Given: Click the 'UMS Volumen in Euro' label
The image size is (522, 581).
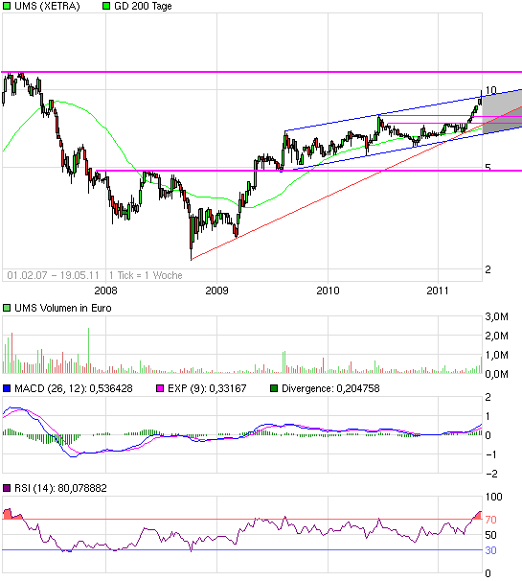Looking at the screenshot, I should point(63,308).
